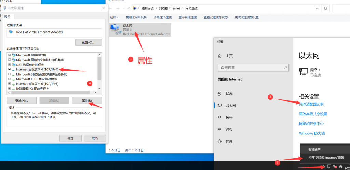Click the 配置(C)... button
350x170 pixels.
[x=89, y=42]
